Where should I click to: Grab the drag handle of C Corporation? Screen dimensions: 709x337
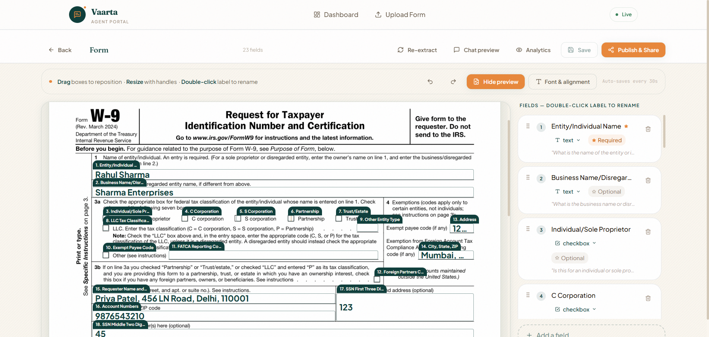[x=528, y=295]
